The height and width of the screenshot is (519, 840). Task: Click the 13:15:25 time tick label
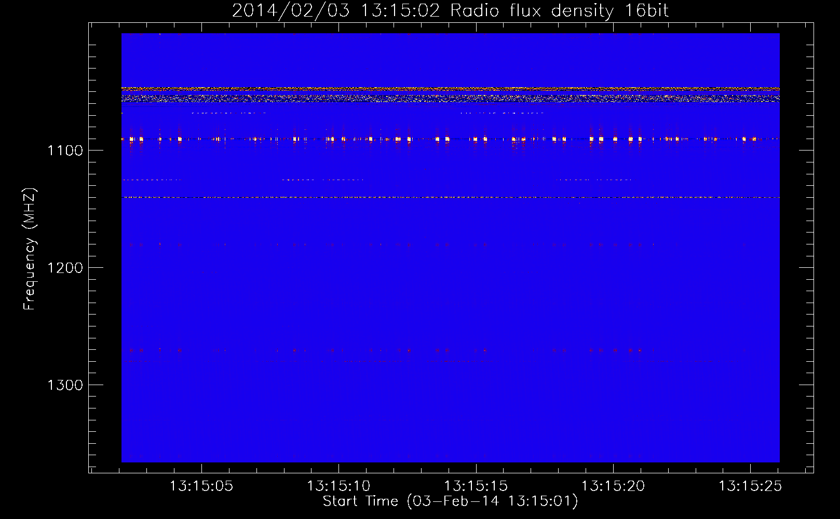coord(750,486)
